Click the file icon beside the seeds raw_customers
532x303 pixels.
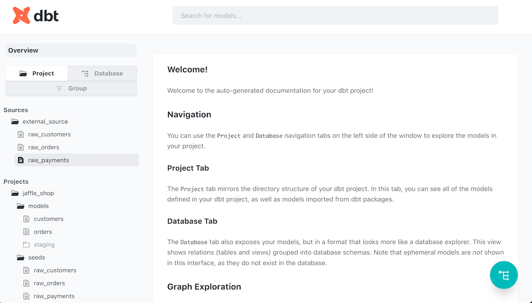(26, 270)
